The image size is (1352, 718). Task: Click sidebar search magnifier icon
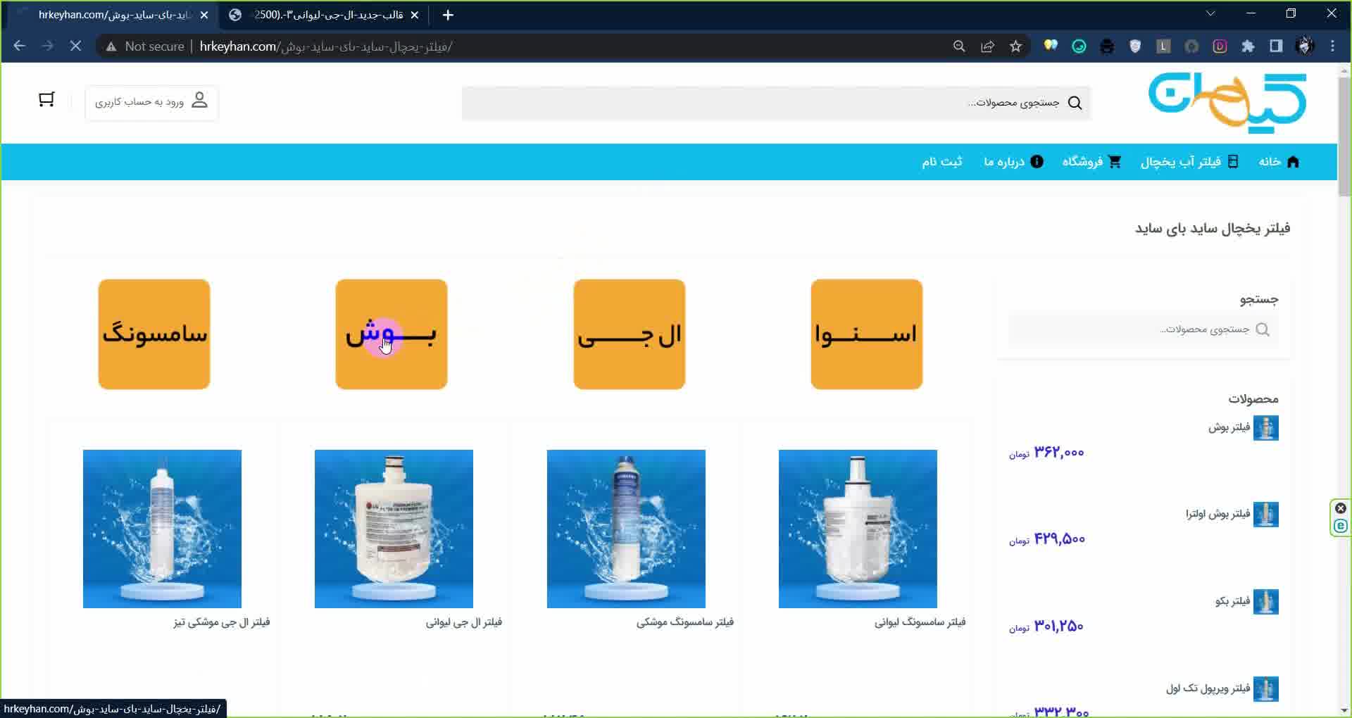click(x=1263, y=329)
